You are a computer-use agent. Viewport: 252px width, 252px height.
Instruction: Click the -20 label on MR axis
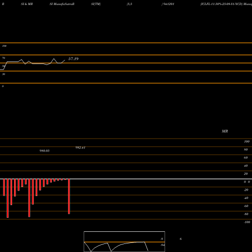246,190
